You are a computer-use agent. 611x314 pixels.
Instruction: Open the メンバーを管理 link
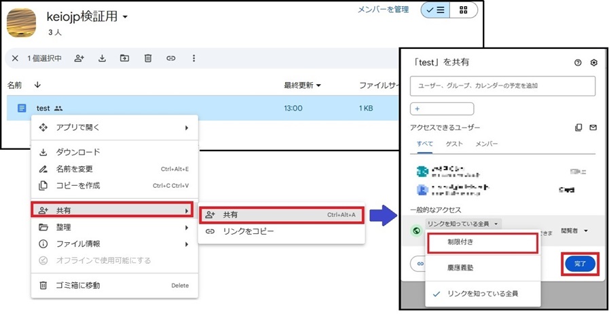pyautogui.click(x=383, y=9)
